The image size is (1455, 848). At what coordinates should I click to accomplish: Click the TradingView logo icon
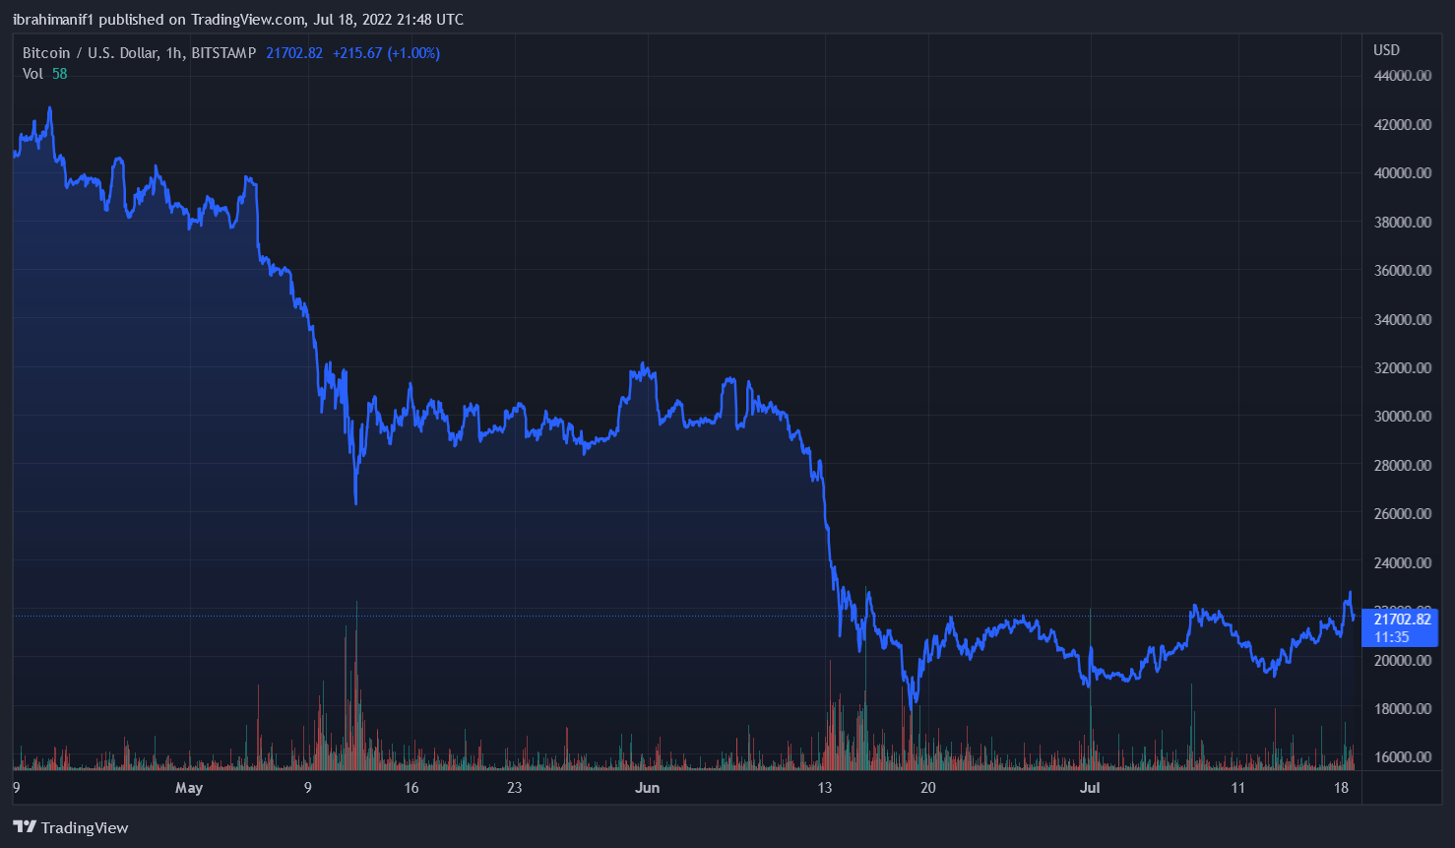tap(25, 827)
